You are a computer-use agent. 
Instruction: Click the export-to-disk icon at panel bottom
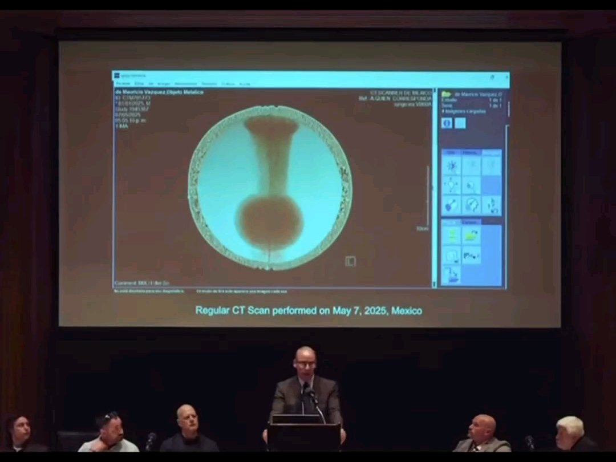[452, 274]
